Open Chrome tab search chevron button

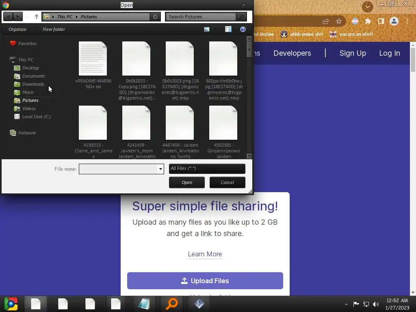tap(367, 6)
